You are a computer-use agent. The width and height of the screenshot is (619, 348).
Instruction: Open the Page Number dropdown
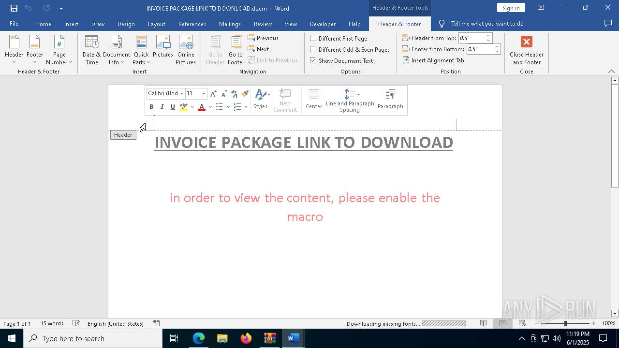pos(59,50)
